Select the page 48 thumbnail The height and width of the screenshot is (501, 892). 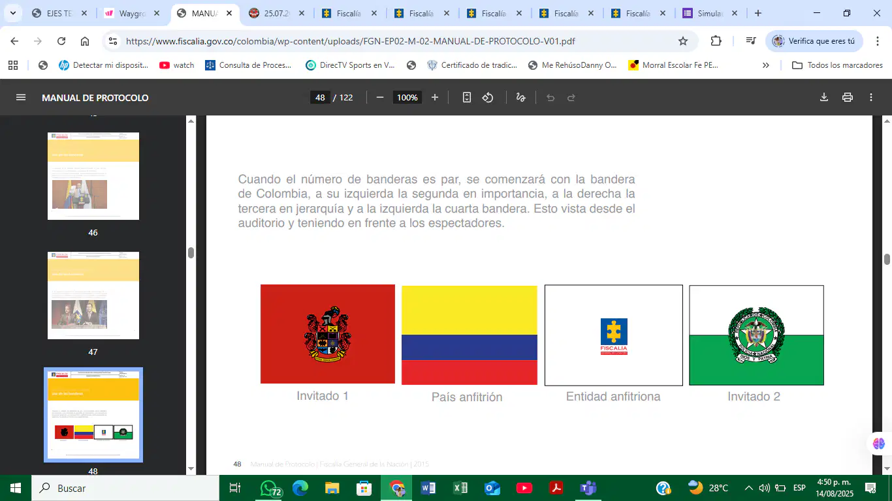pos(93,415)
